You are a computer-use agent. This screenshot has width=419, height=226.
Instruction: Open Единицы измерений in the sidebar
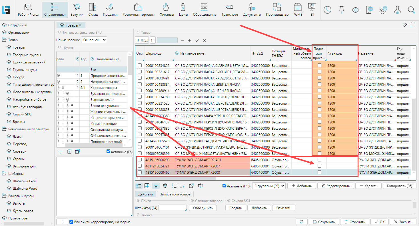click(29, 62)
